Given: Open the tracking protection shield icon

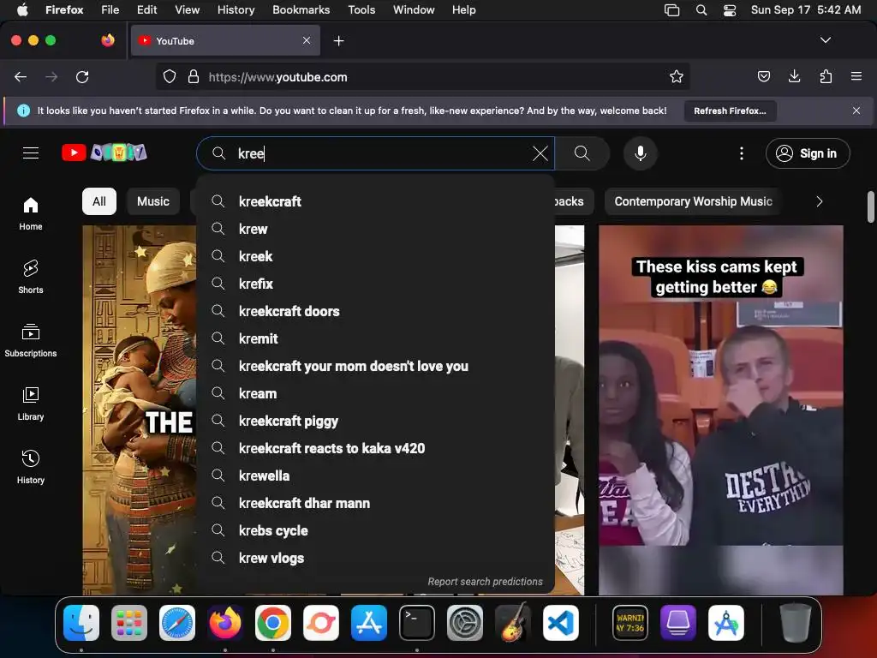Looking at the screenshot, I should click(x=170, y=76).
